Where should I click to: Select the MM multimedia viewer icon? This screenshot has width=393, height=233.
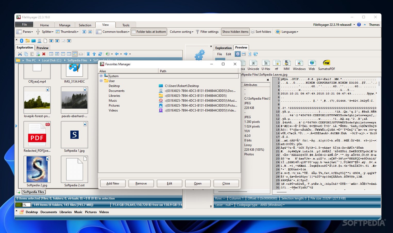pos(287,65)
